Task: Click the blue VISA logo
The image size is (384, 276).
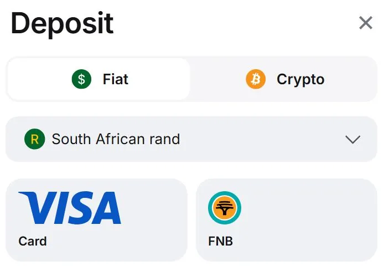Action: [70, 208]
